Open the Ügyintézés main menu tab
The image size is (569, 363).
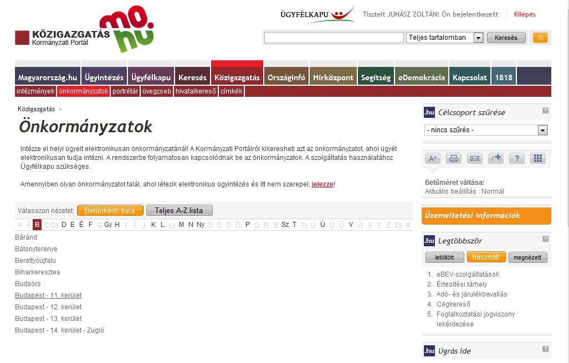104,77
